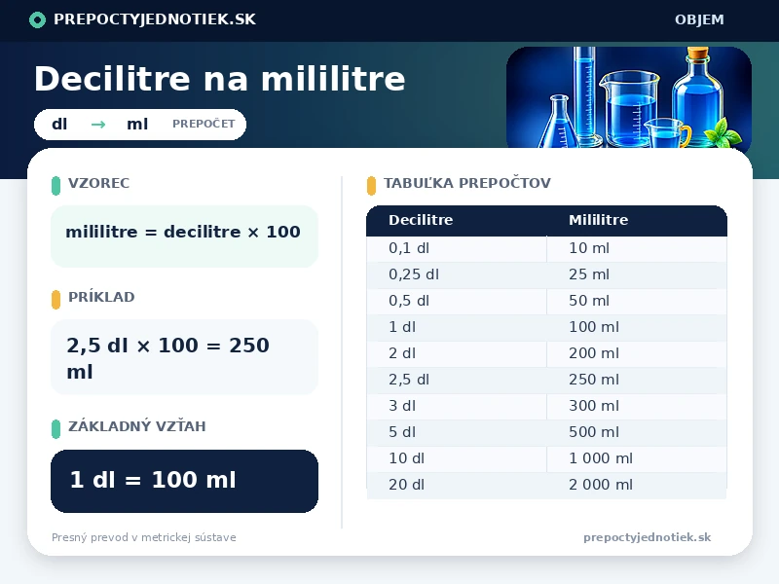Select the 100 ml table cell
779x584 pixels.
637,327
